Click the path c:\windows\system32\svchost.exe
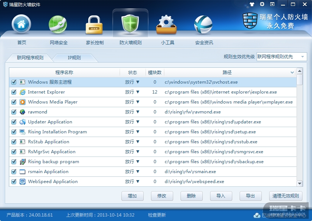312x221 pixels. [x=201, y=82]
